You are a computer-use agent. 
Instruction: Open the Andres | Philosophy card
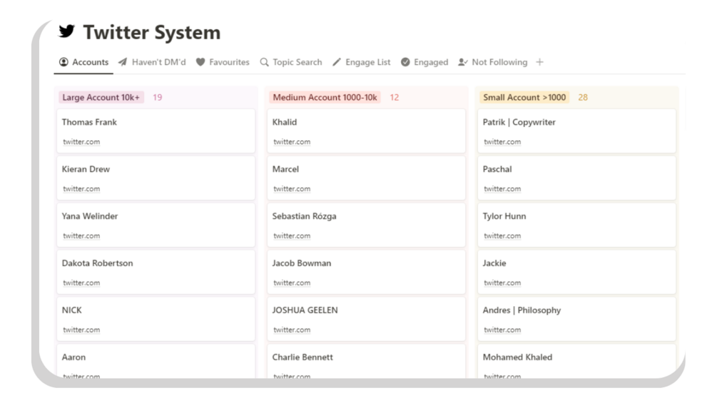[x=576, y=320]
